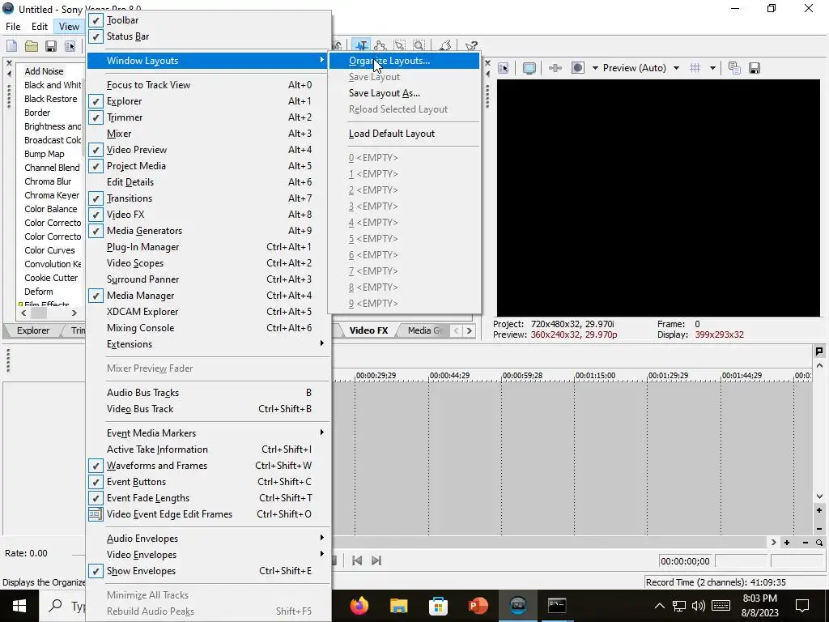This screenshot has height=622, width=829.
Task: Open File Explorer from the taskbar
Action: pyautogui.click(x=399, y=606)
